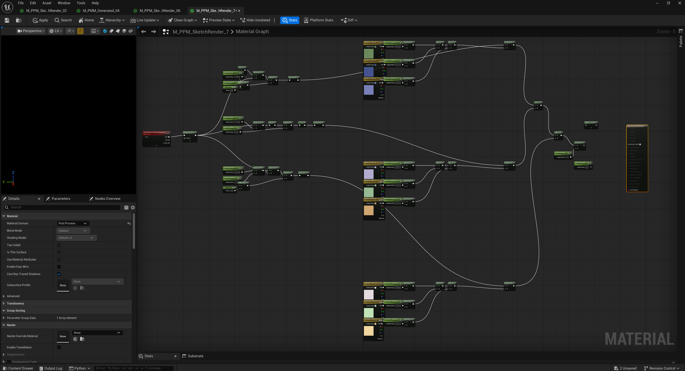The width and height of the screenshot is (685, 371).
Task: Open the Hierarchy dropdown
Action: (112, 20)
